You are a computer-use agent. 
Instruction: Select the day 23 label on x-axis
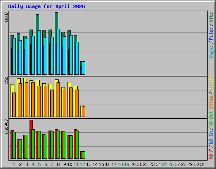152,164
